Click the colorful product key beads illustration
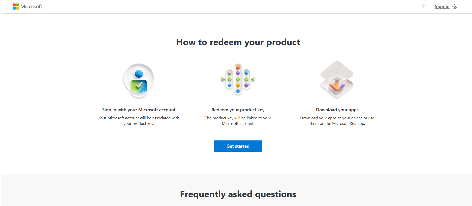The height and width of the screenshot is (206, 472). (238, 79)
